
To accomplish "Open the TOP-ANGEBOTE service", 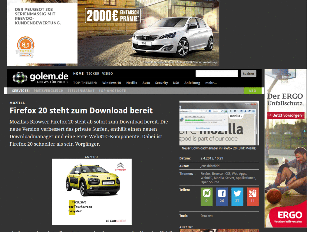I will click(x=112, y=91).
